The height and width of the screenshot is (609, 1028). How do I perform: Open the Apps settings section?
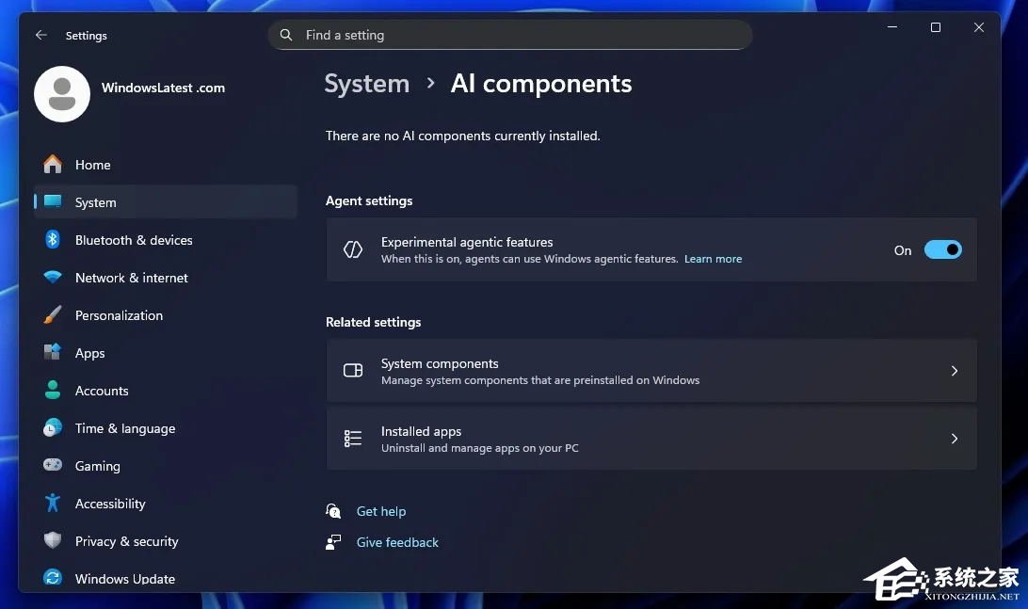[x=89, y=353]
